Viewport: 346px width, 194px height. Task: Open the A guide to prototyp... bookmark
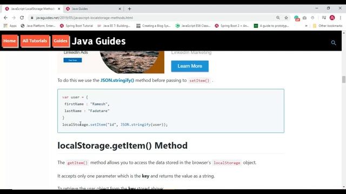(271, 26)
